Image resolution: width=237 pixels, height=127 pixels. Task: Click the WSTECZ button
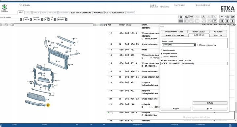(210, 109)
